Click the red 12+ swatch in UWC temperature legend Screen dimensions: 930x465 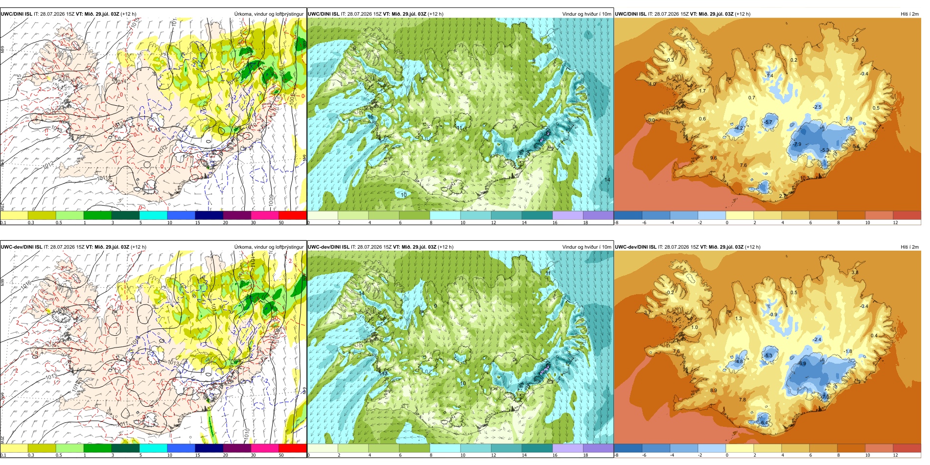point(907,215)
